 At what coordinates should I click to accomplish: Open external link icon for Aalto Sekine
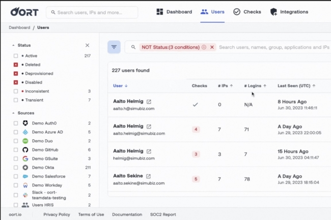(149, 176)
